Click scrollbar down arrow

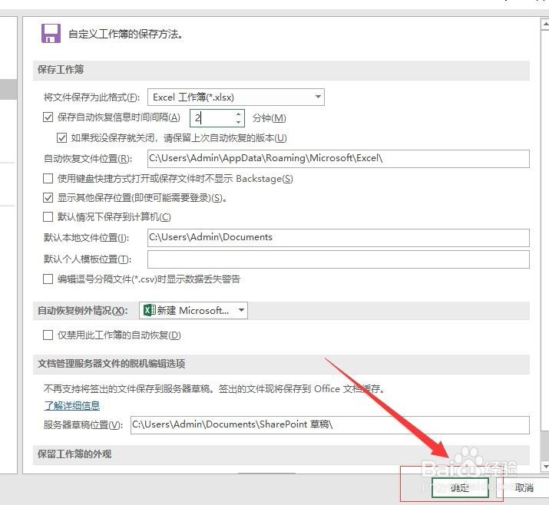[545, 466]
